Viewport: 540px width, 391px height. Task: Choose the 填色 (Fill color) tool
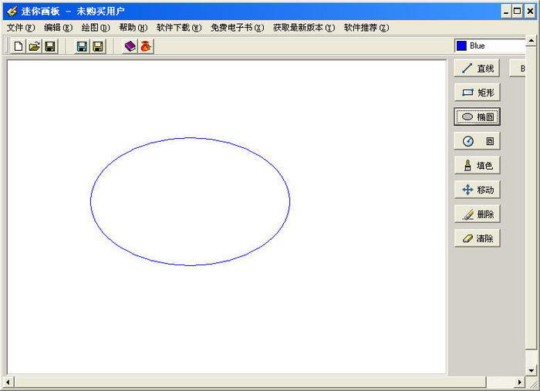point(477,166)
